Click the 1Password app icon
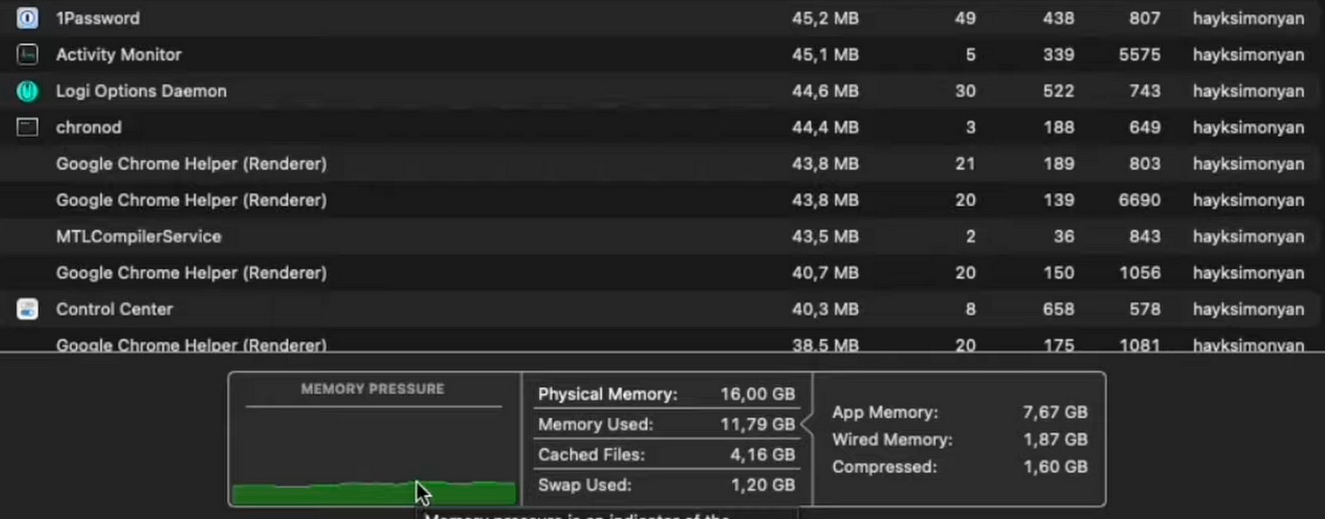 27,18
